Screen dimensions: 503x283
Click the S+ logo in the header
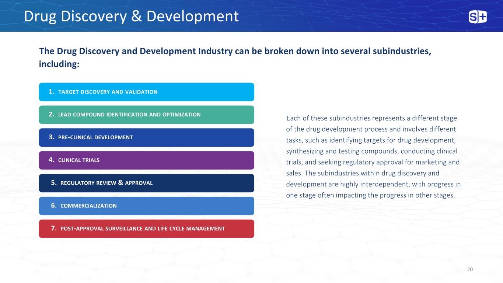478,17
